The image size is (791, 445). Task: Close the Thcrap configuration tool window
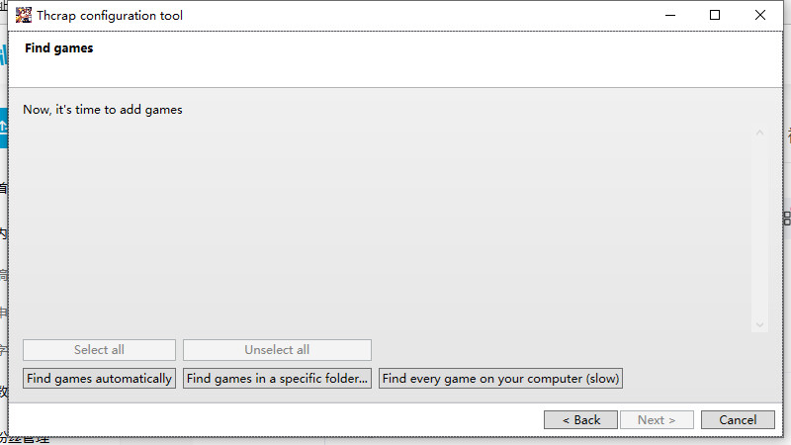(x=759, y=15)
